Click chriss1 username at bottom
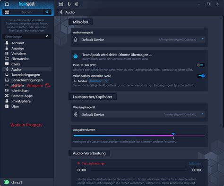This screenshot has height=186, width=224. (x=17, y=182)
